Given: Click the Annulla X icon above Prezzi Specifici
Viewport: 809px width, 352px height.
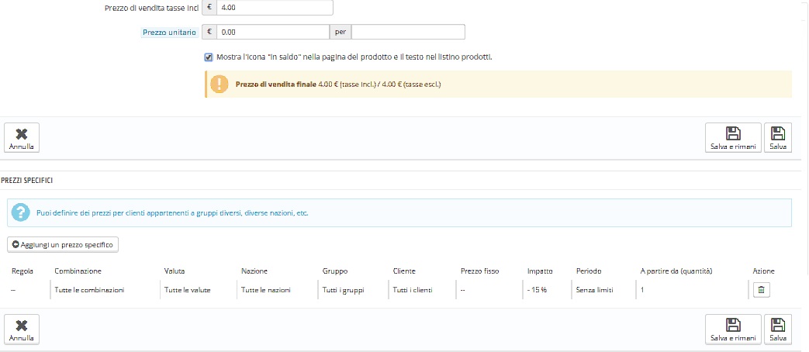Looking at the screenshot, I should (x=22, y=133).
